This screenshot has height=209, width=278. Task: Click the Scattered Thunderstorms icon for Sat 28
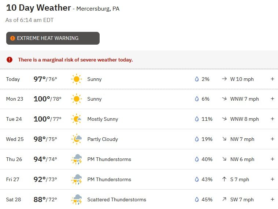point(77,199)
